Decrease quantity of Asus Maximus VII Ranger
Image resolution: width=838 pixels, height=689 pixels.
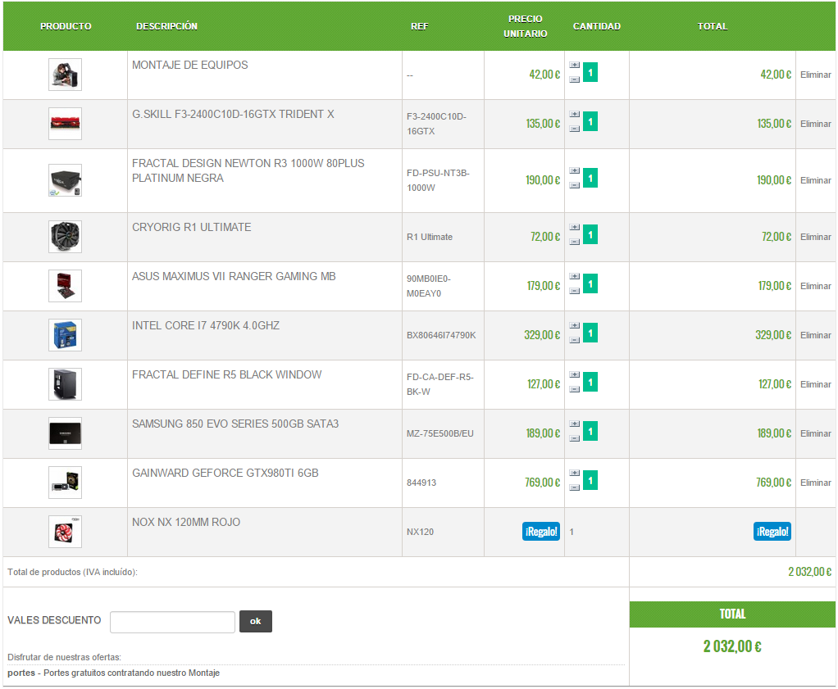click(x=575, y=291)
